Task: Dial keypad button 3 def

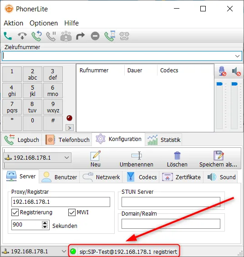Action: (53, 74)
